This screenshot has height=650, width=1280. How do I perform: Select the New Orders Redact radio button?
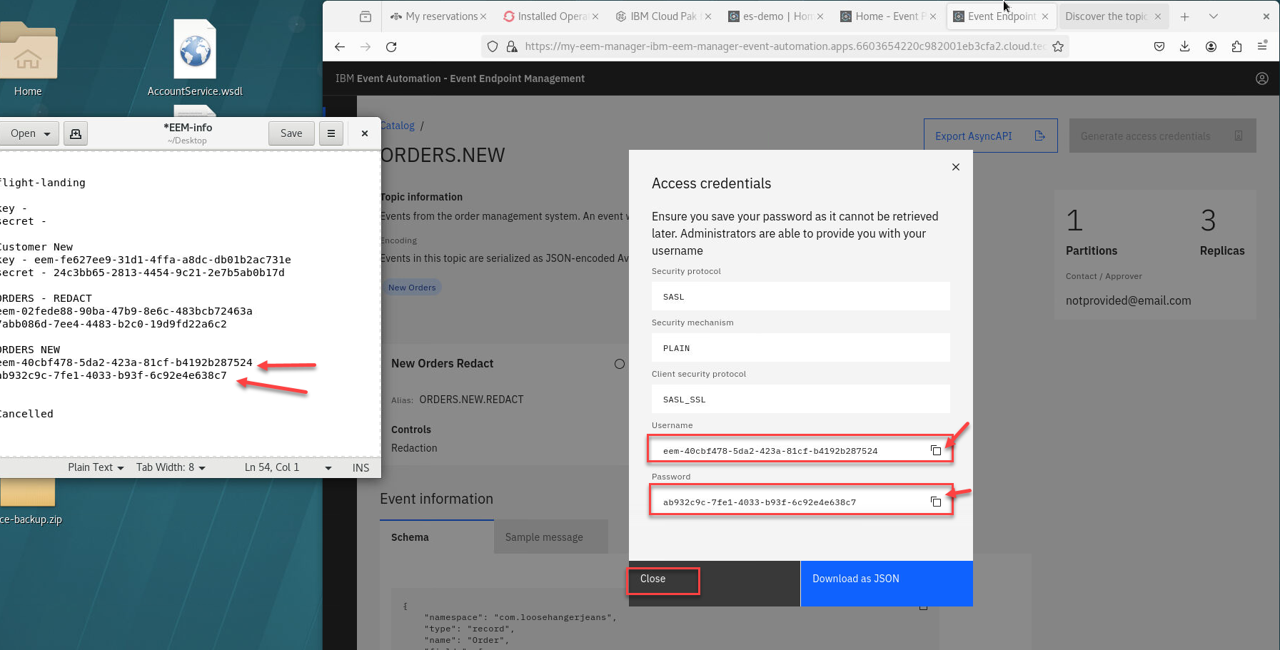pyautogui.click(x=619, y=364)
